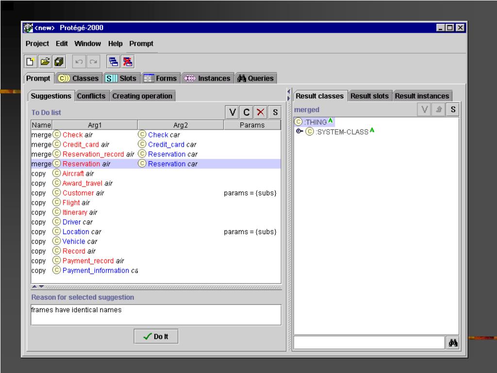Click the class icon beside Check air
The image size is (497, 373).
click(56, 135)
